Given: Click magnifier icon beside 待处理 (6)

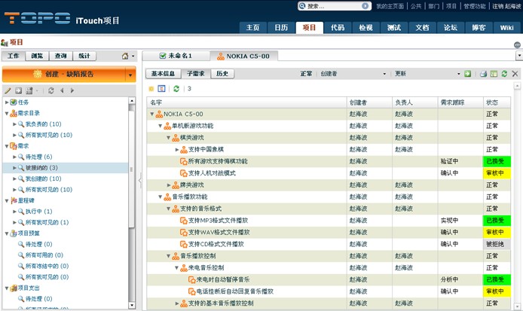Looking at the screenshot, I should [21, 157].
